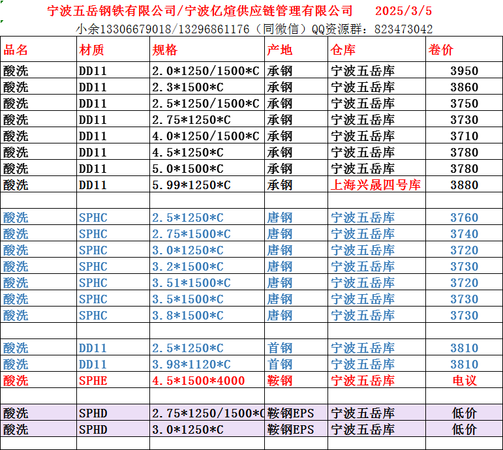This screenshot has width=503, height=450.
Task: Select the SPHC cell in the 3.8*1500*C row
Action: point(114,315)
